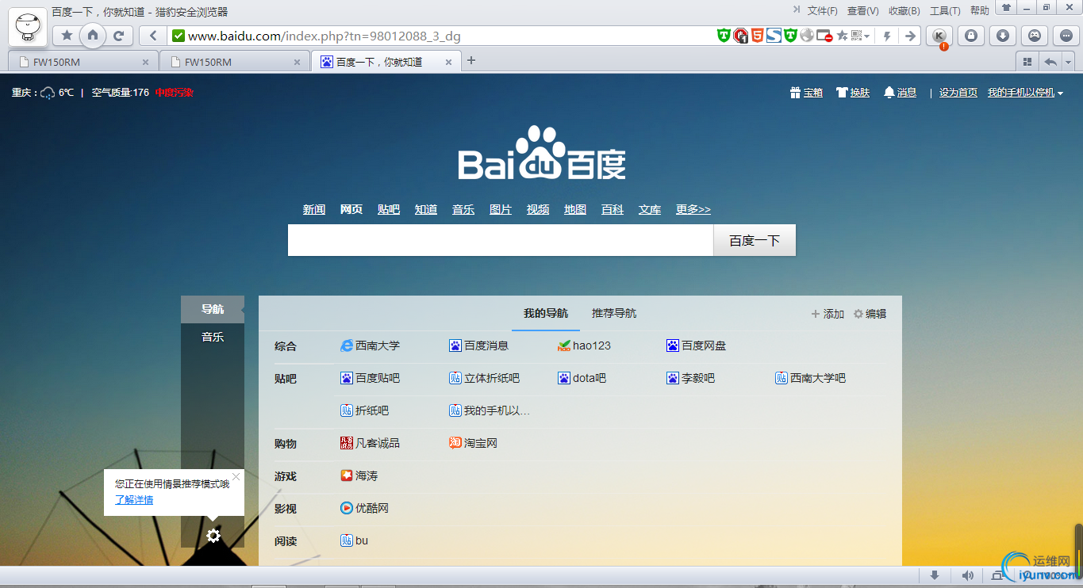
Task: Open 淘宝网 shopping link
Action: 474,443
